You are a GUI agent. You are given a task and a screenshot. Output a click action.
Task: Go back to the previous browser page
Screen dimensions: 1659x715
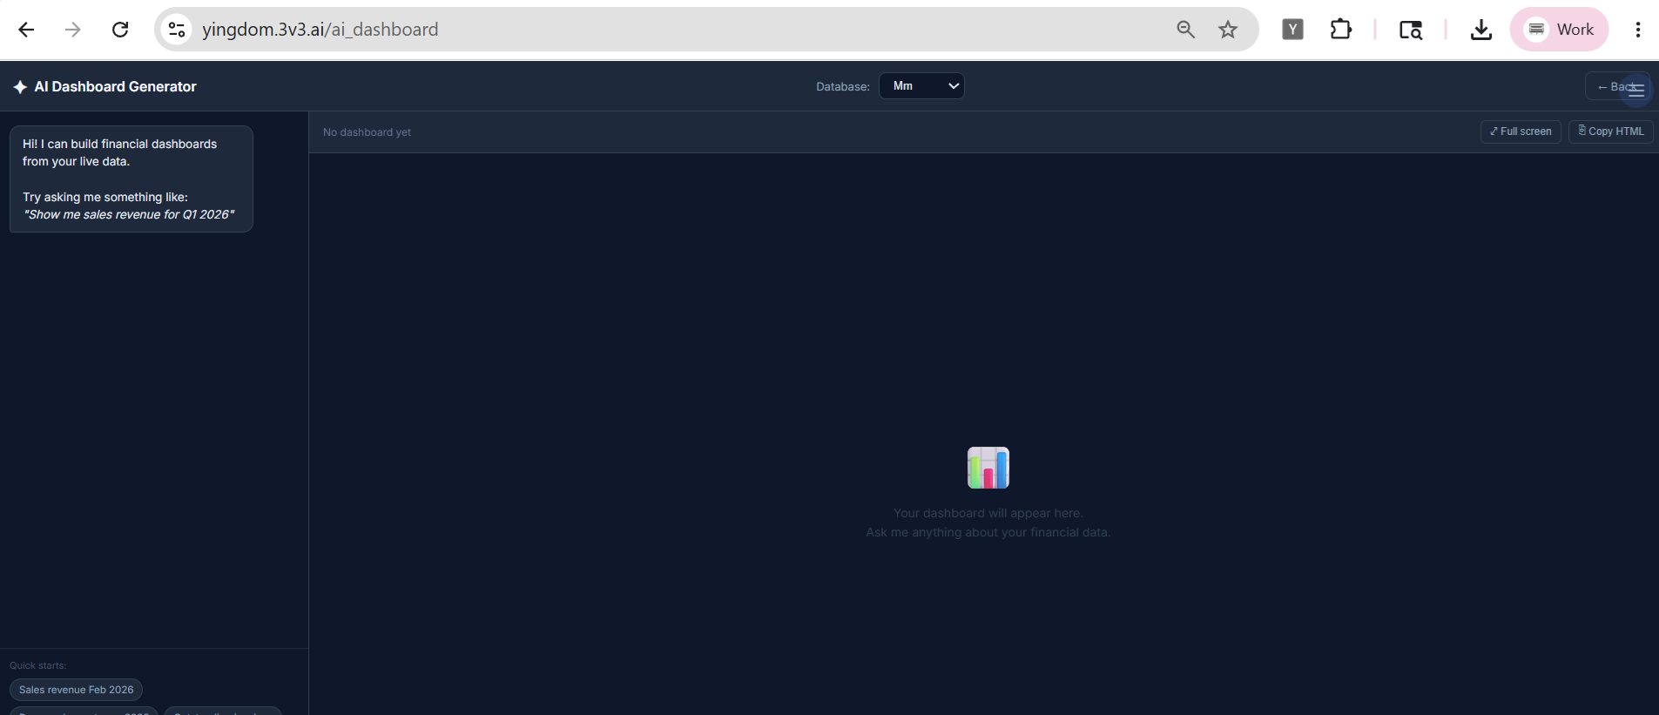[x=26, y=30]
